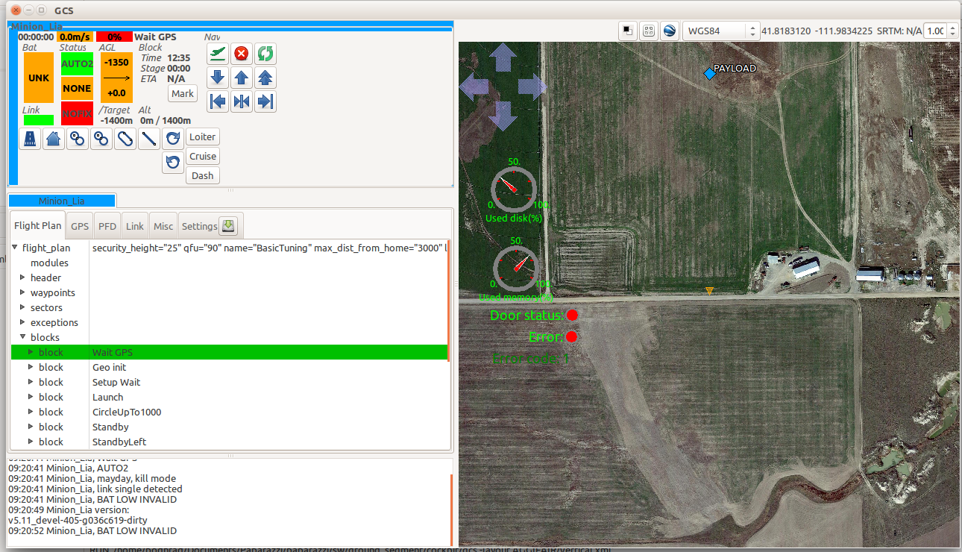Image resolution: width=962 pixels, height=552 pixels.
Task: Click the Mark button
Action: coord(183,93)
